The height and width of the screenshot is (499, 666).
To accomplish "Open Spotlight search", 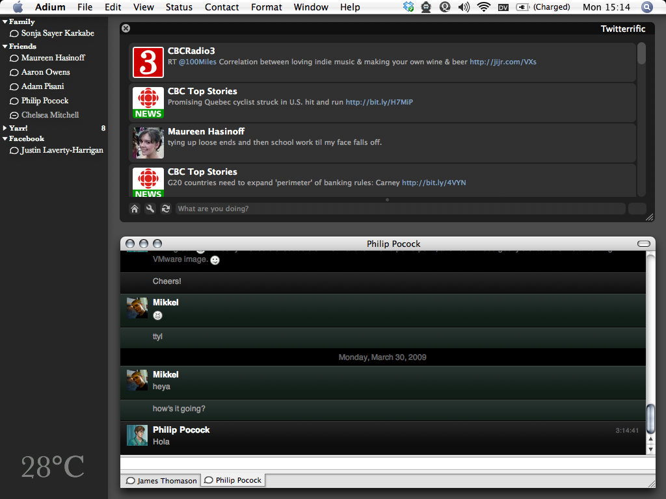I will 646,6.
